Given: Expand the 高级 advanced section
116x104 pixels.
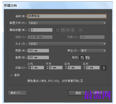Looking at the screenshot, I should pos(11,75).
